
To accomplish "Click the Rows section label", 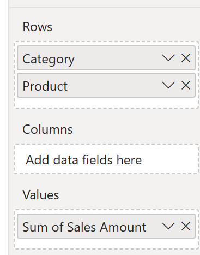I will click(37, 27).
